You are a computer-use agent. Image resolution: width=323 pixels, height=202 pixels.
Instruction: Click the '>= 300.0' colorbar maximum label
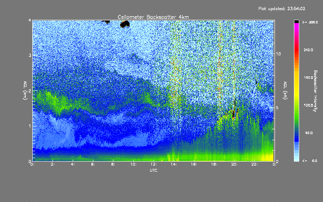[310, 22]
